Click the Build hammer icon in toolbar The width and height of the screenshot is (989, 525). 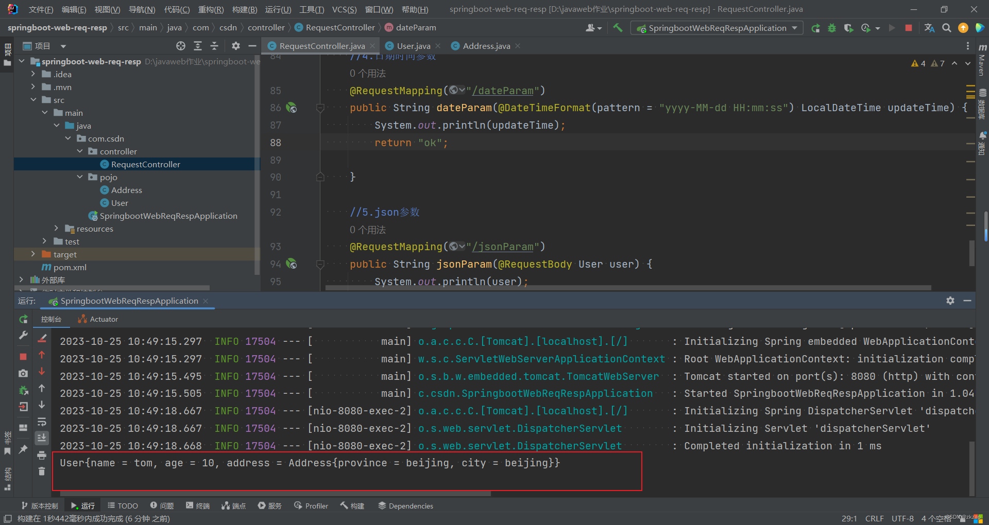pyautogui.click(x=618, y=28)
